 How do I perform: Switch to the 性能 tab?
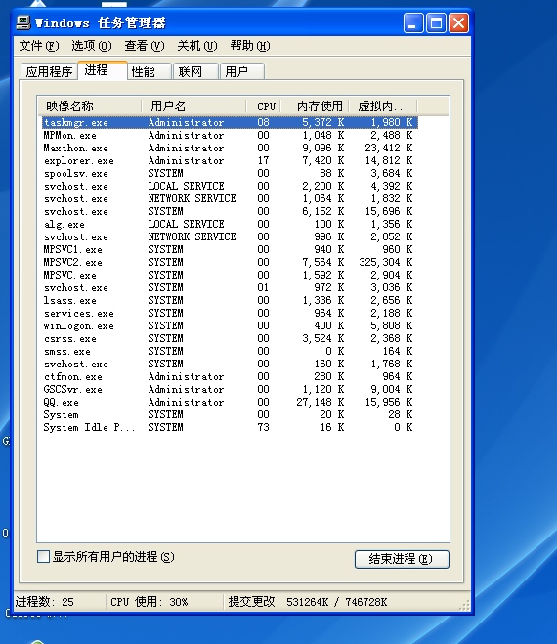(150, 72)
